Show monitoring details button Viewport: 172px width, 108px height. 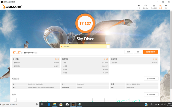(151, 94)
